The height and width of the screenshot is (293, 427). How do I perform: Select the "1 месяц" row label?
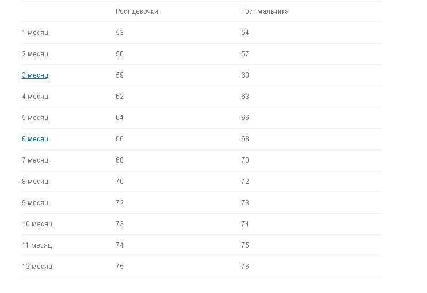pos(35,33)
